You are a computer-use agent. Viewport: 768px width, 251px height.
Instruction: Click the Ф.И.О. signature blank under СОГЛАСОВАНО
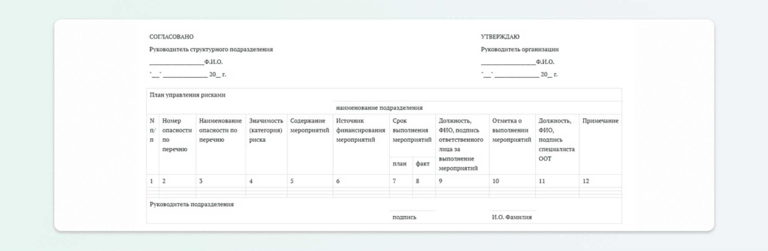click(x=177, y=62)
